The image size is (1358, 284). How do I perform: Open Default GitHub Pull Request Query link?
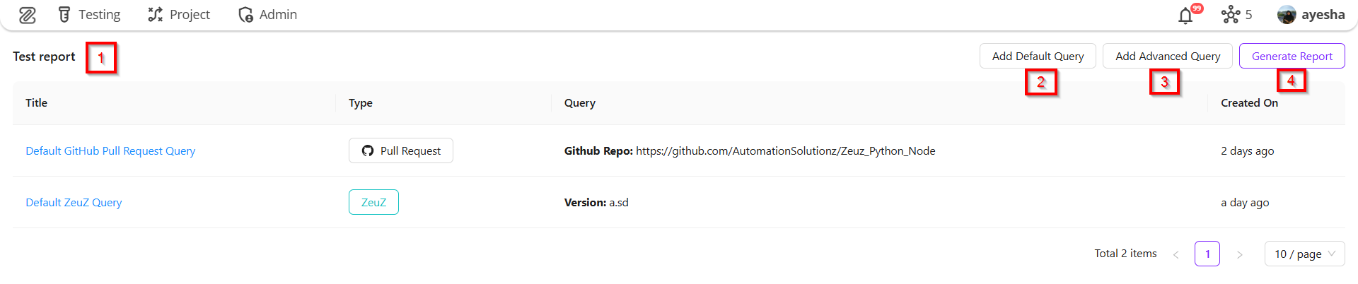pos(110,151)
